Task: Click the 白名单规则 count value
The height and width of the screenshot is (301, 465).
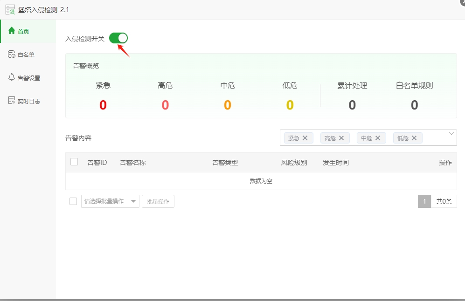Action: click(414, 105)
